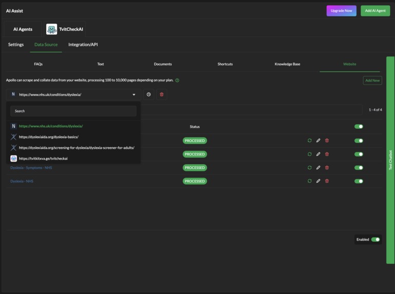Refresh the Dyslexia - Symptoms - NHS row
The image size is (395, 294).
coord(310,168)
